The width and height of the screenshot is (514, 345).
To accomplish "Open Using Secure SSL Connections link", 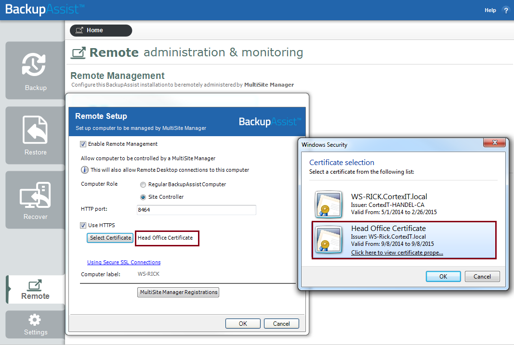I will pos(124,262).
